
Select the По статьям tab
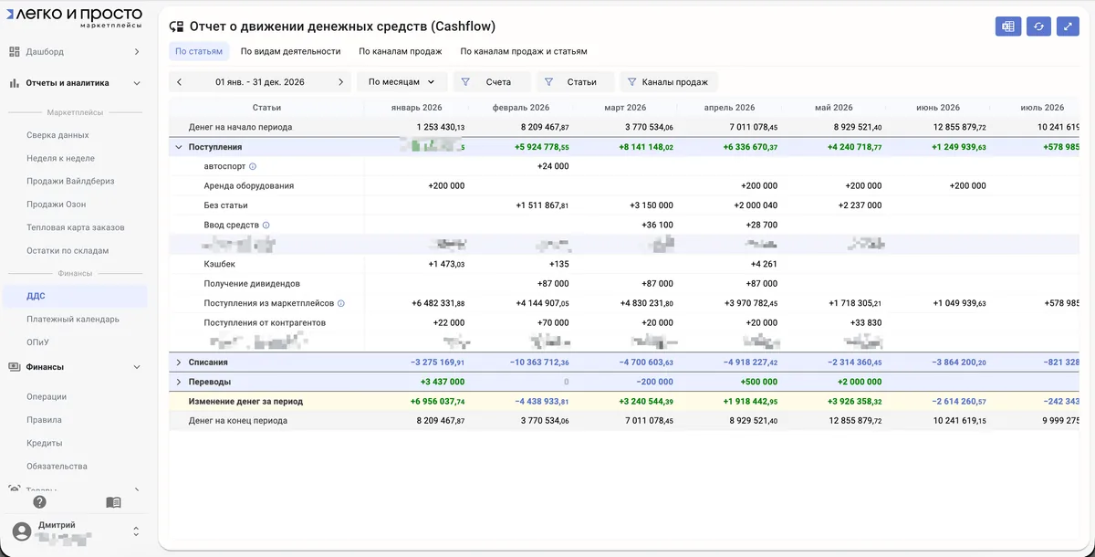click(x=199, y=52)
